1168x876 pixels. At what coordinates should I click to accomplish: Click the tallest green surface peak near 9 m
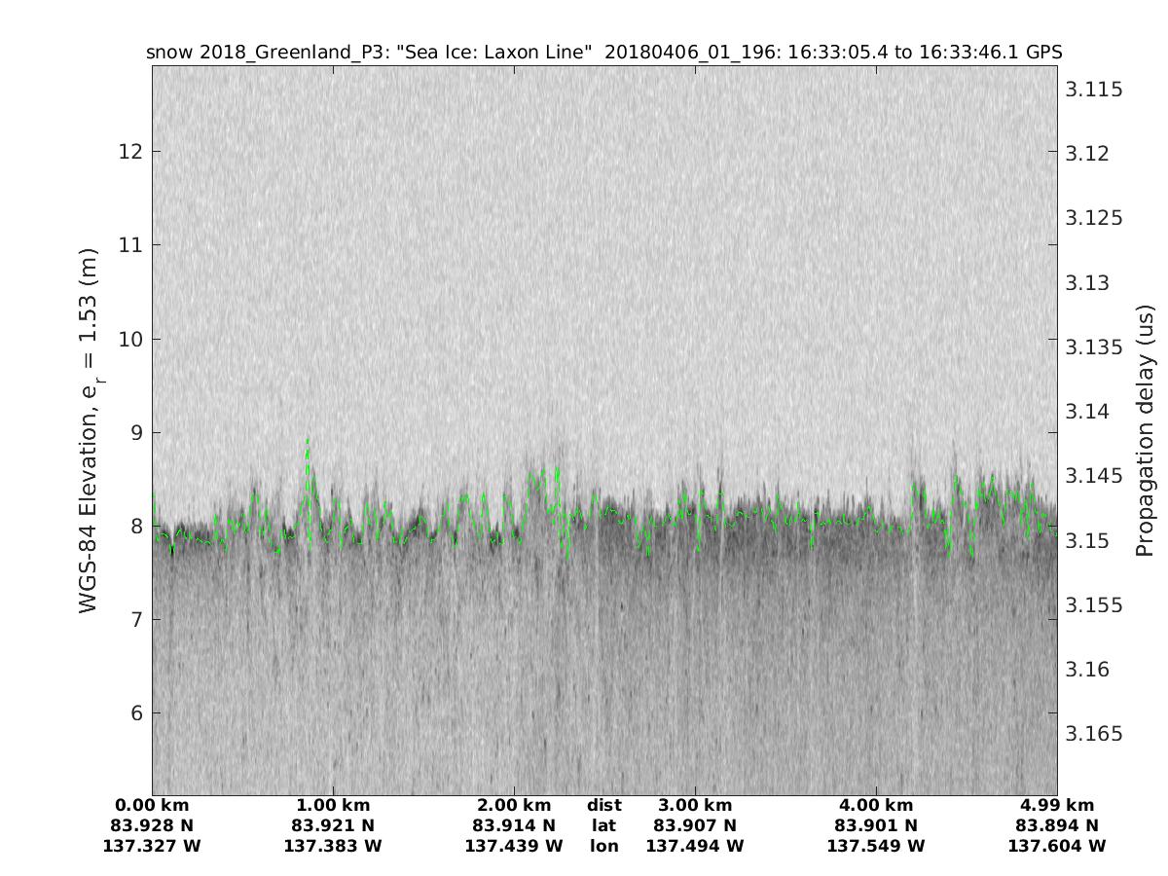point(309,441)
